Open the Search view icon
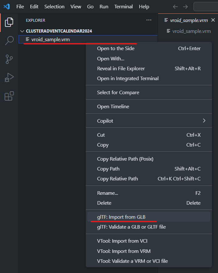Viewport: 218px width, 273px height. click(9, 41)
